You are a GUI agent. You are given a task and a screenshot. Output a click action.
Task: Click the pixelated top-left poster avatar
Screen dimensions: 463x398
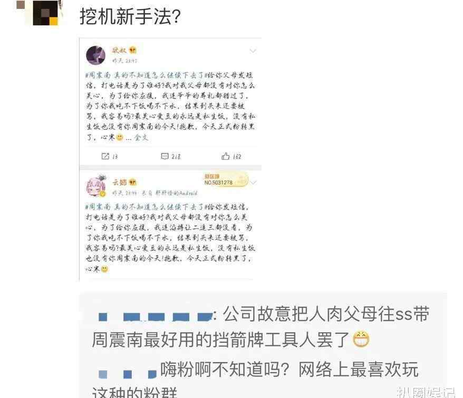(45, 13)
